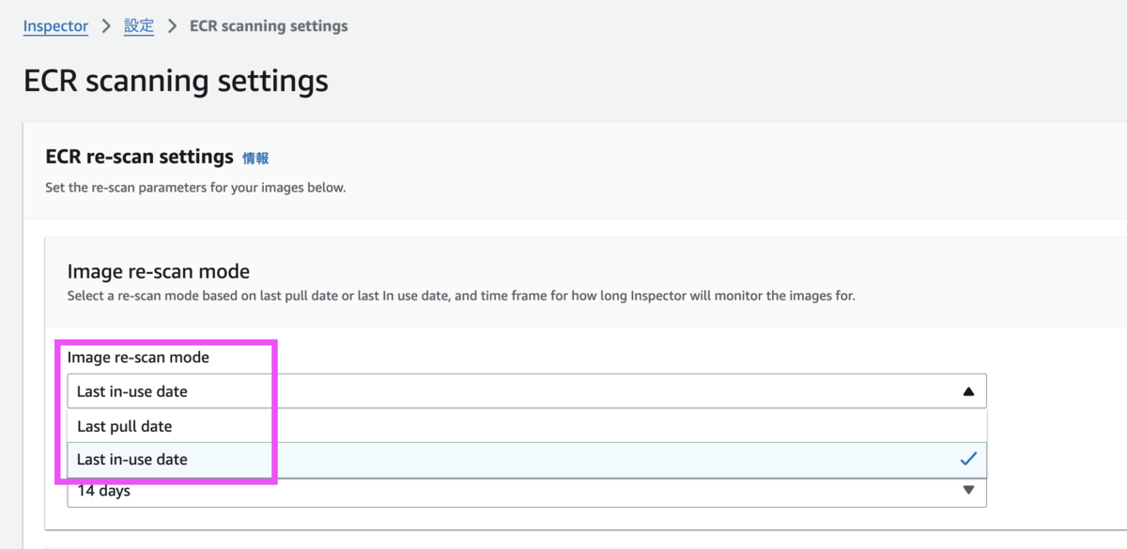Click the 'Set the re-scan parameters' description text
Image resolution: width=1127 pixels, height=549 pixels.
[195, 188]
